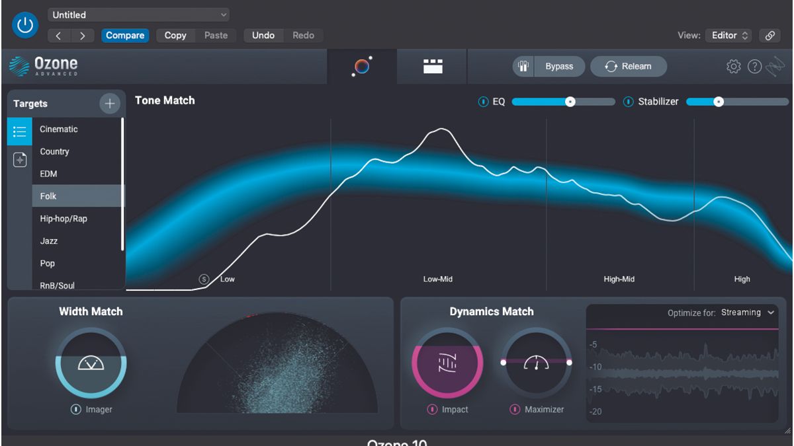Click the Relearn button
This screenshot has height=446, width=794.
pyautogui.click(x=627, y=66)
